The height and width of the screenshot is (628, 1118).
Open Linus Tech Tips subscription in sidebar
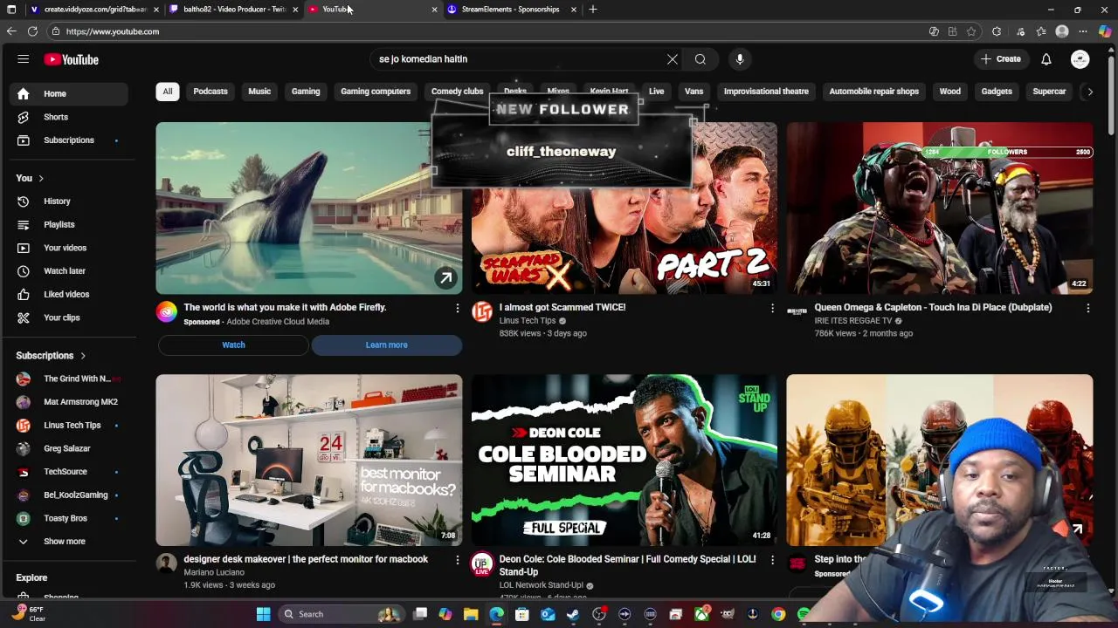71,426
